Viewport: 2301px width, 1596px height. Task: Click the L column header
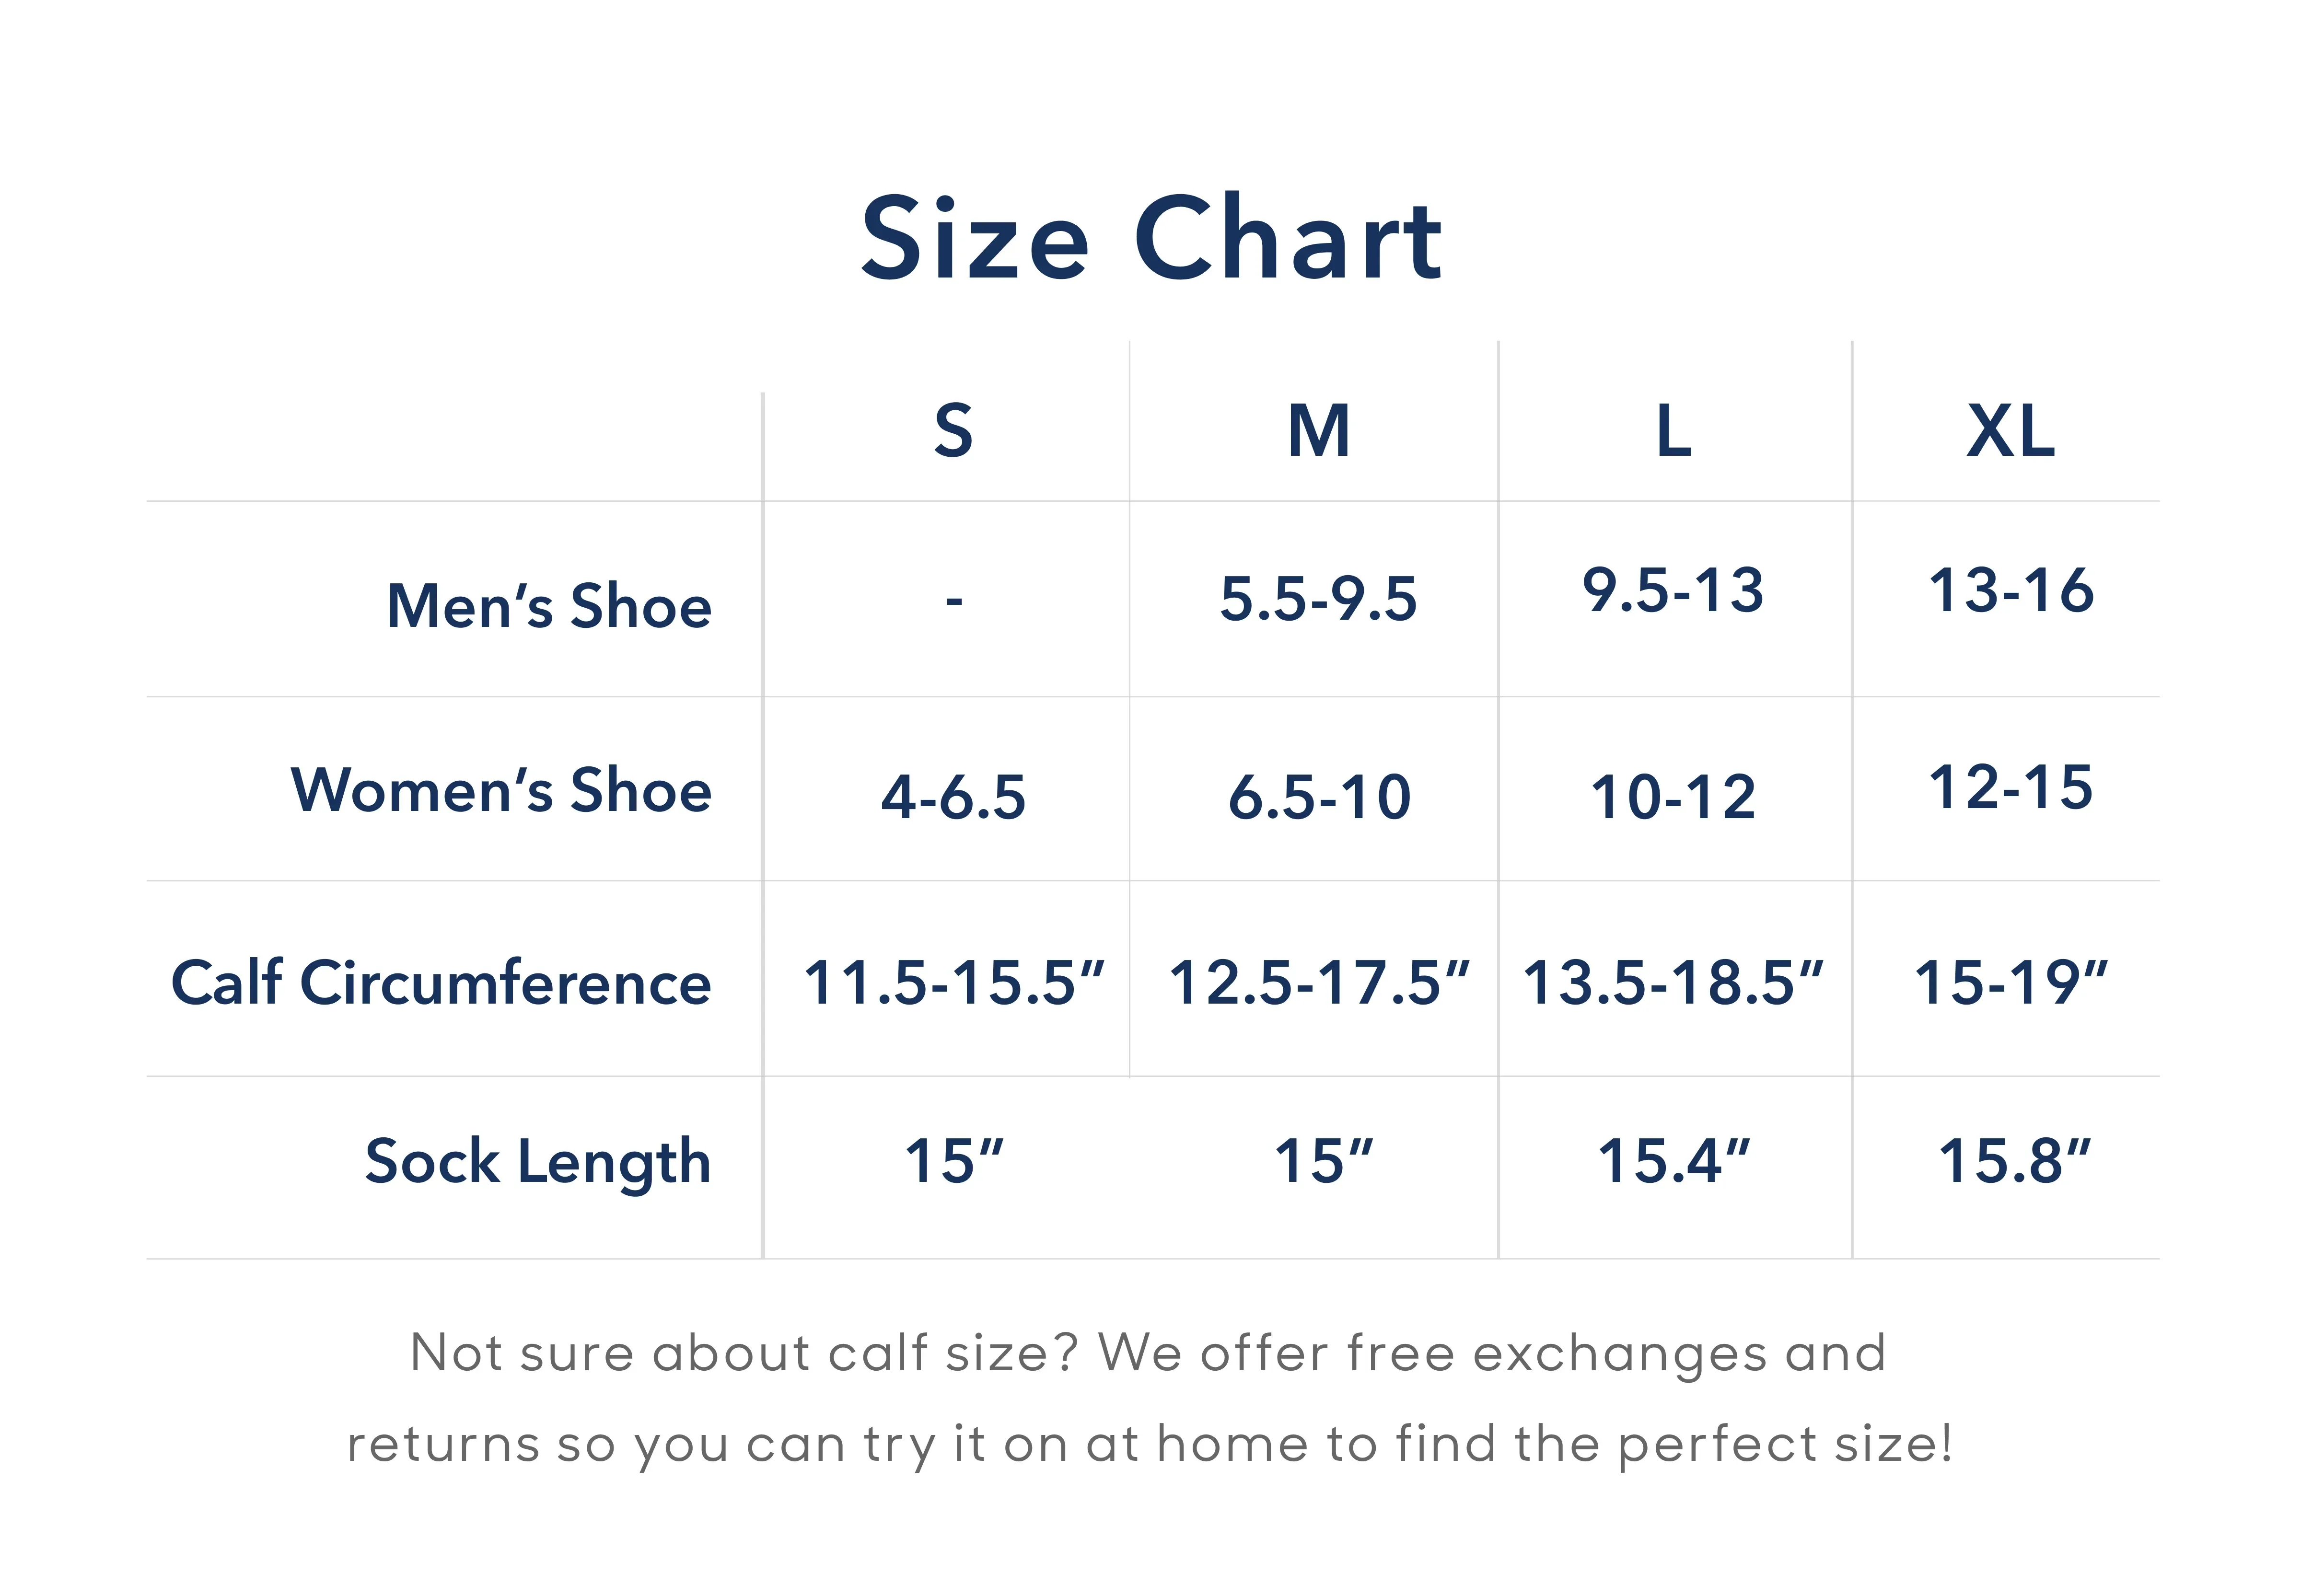pos(1673,431)
